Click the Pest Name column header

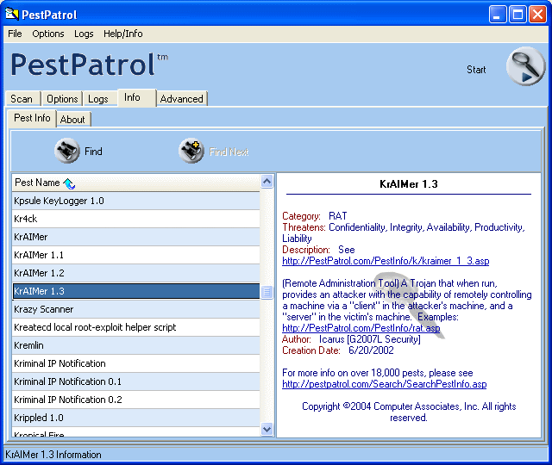point(136,183)
